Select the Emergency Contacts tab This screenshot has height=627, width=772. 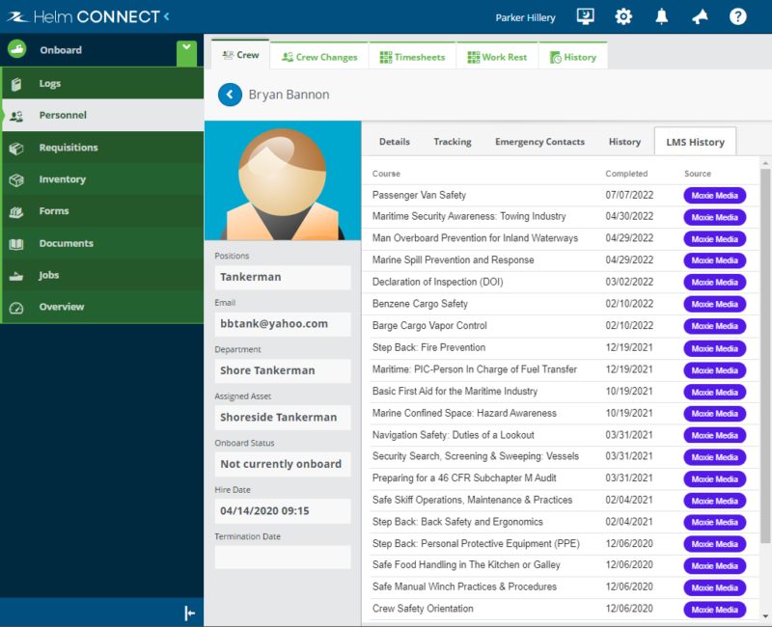click(x=539, y=142)
